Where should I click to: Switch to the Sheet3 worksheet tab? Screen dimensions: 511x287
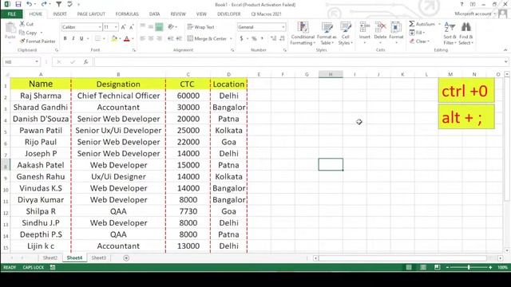pos(98,258)
